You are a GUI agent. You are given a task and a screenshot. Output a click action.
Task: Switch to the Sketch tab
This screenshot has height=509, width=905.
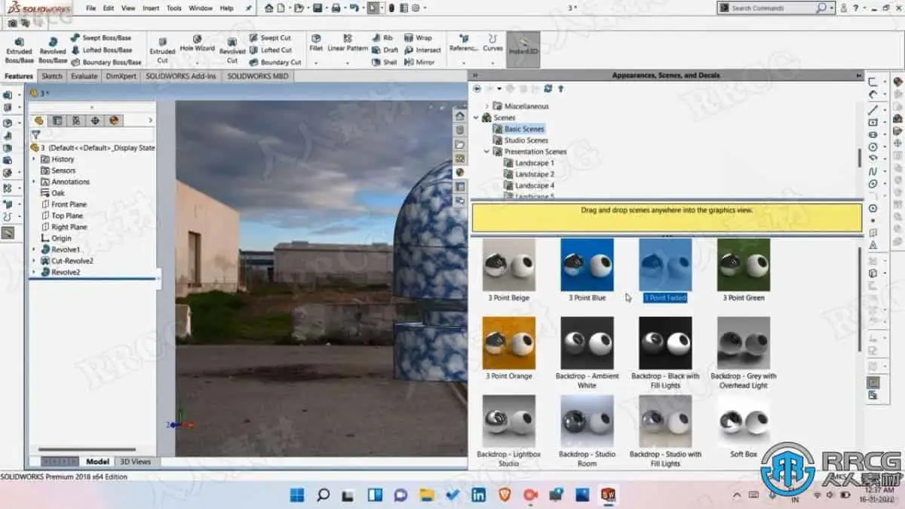click(52, 76)
